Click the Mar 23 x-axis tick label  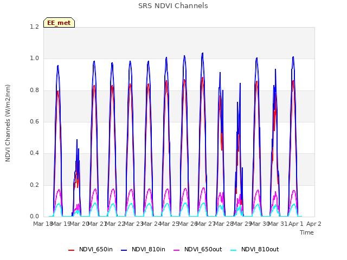(133, 224)
